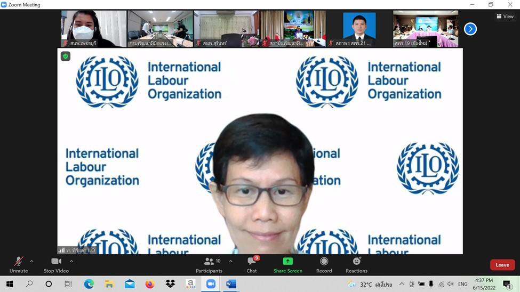
Task: Click the speaker name label with signal bars
Action: pyautogui.click(x=77, y=250)
